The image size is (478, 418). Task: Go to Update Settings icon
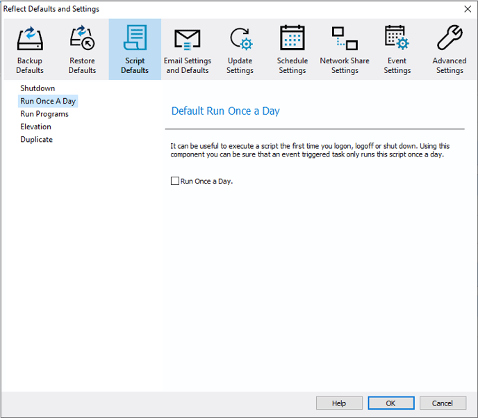(240, 39)
